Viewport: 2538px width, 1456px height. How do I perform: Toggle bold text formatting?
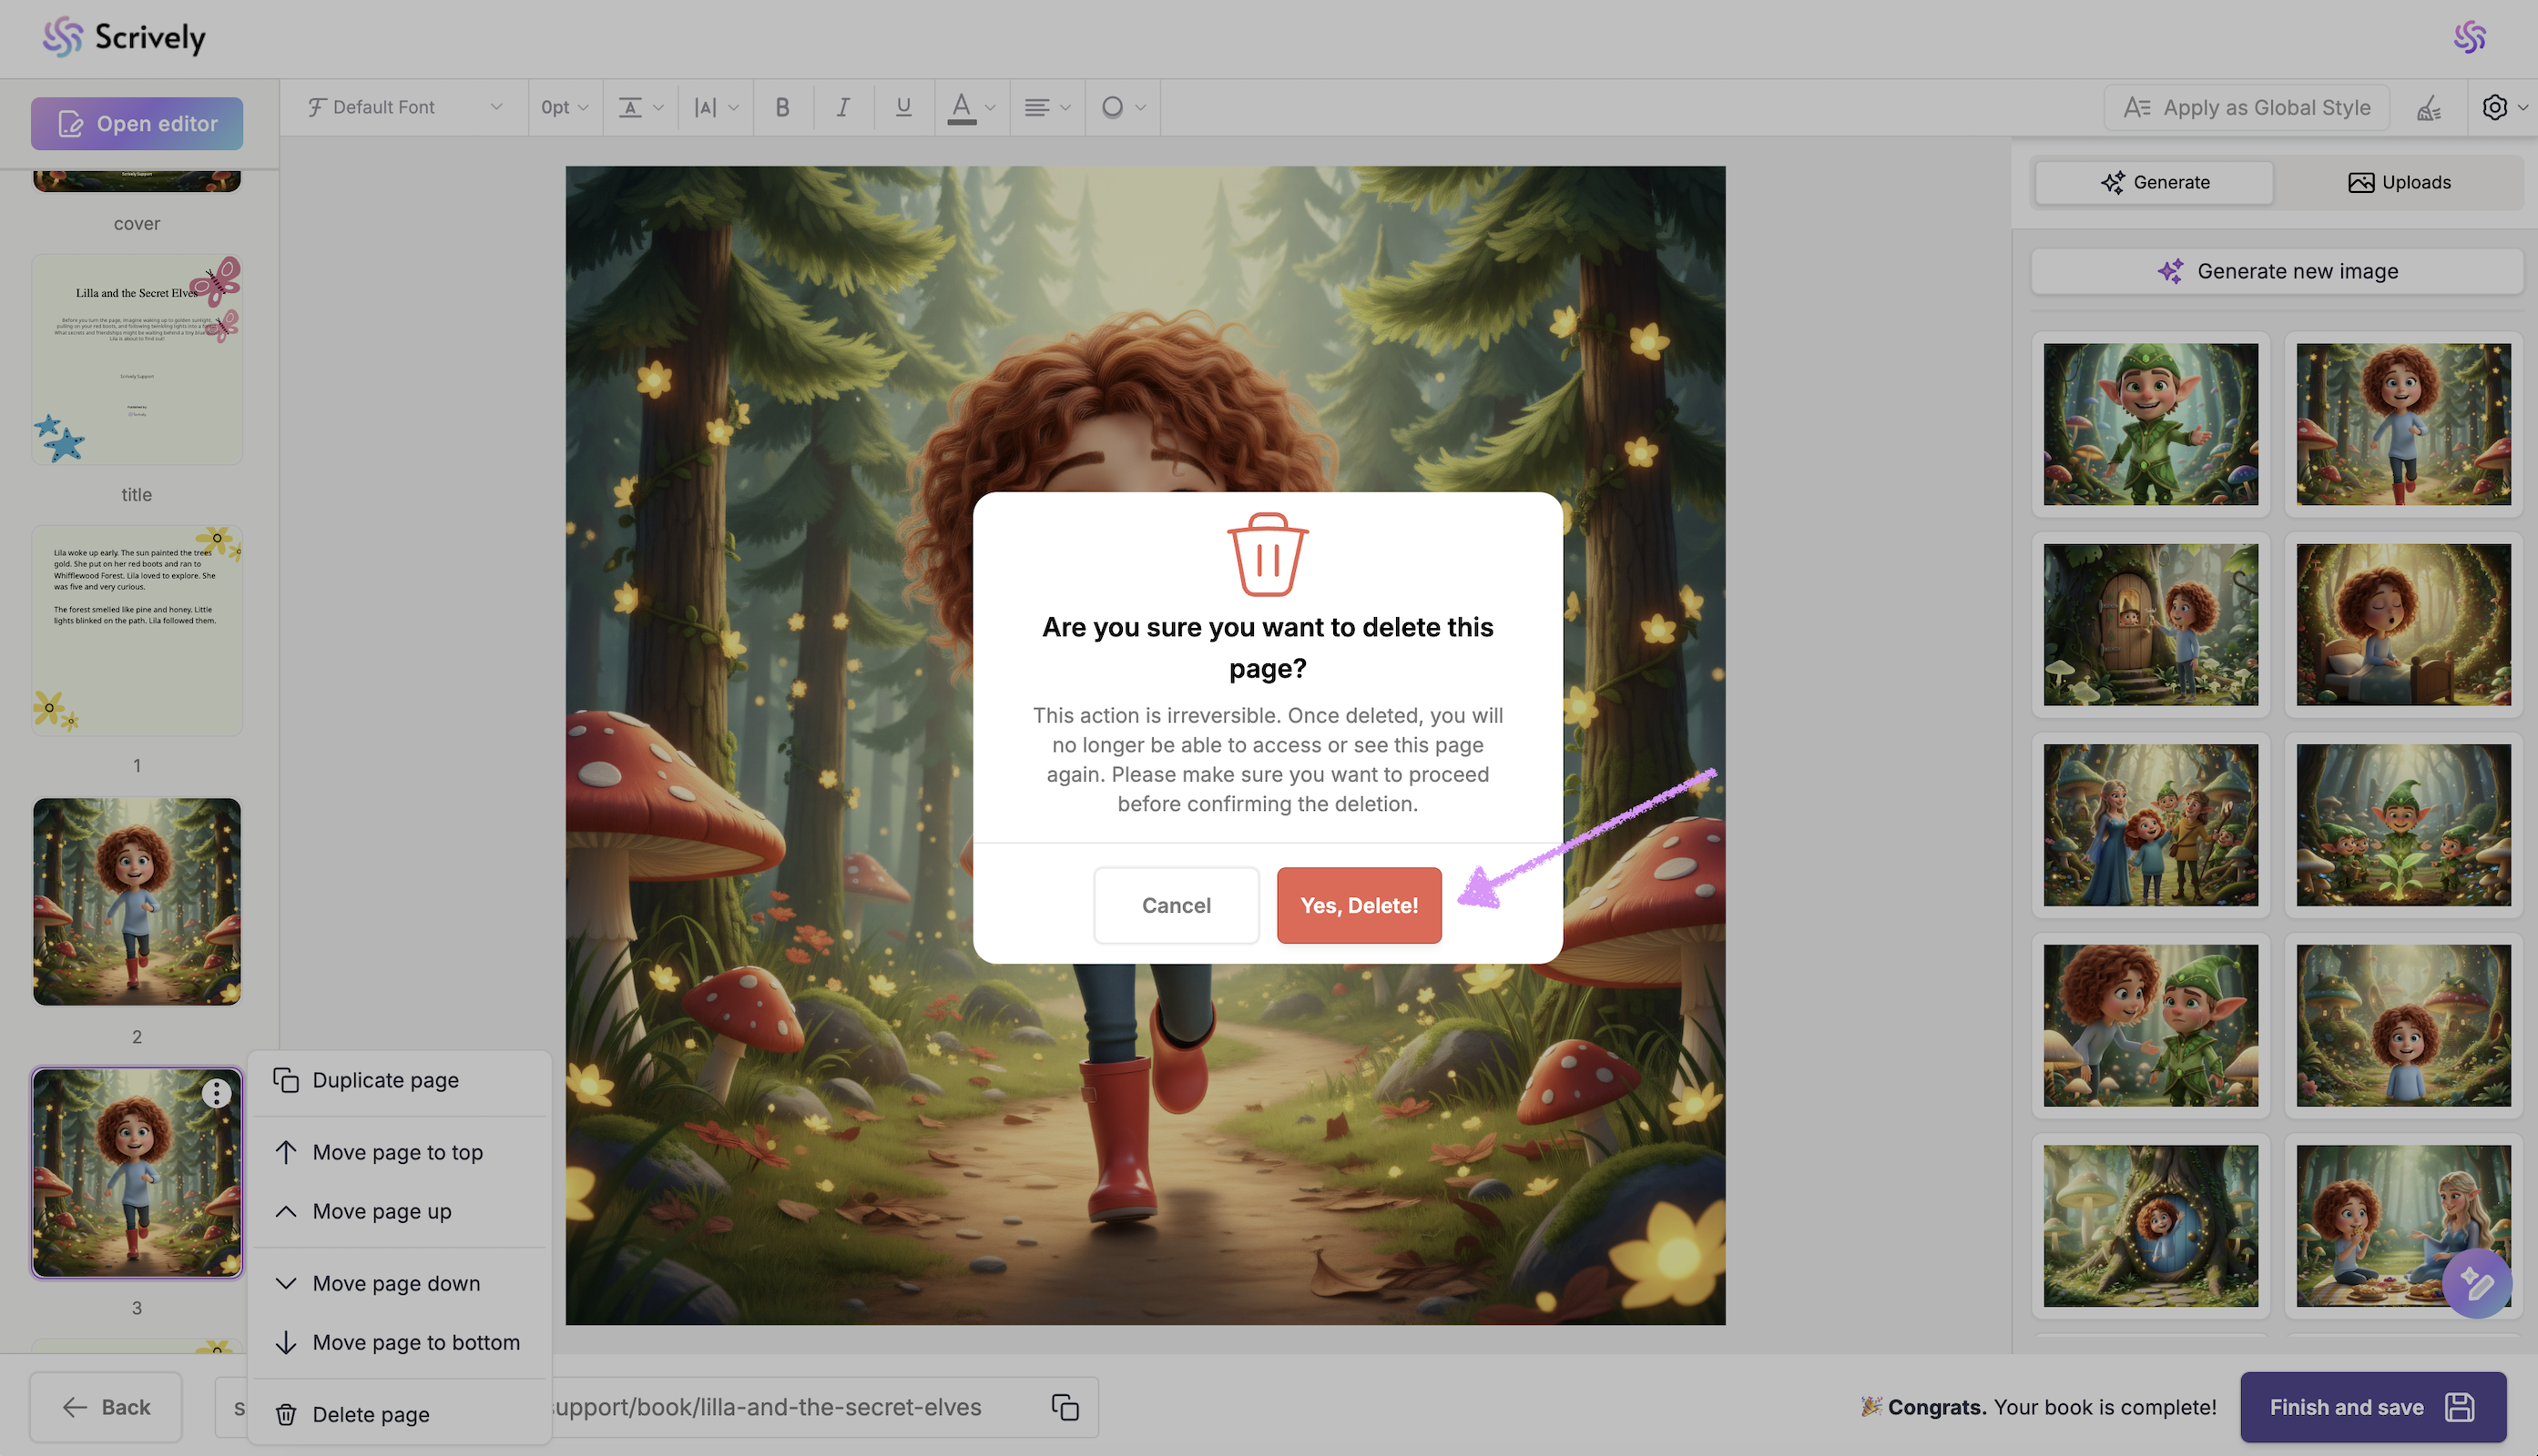pos(782,107)
